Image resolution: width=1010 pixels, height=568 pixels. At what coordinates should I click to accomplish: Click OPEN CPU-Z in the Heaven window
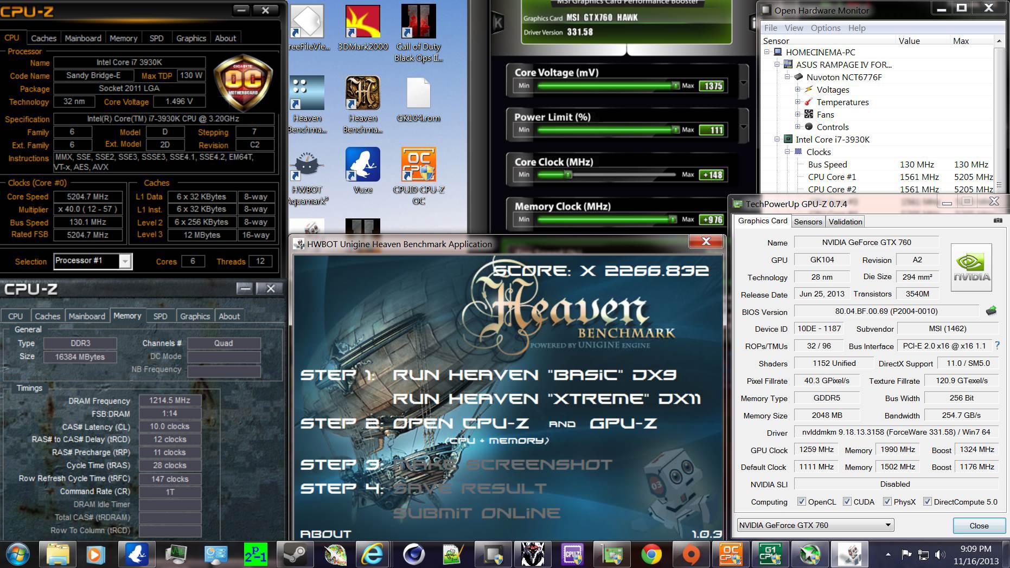461,423
